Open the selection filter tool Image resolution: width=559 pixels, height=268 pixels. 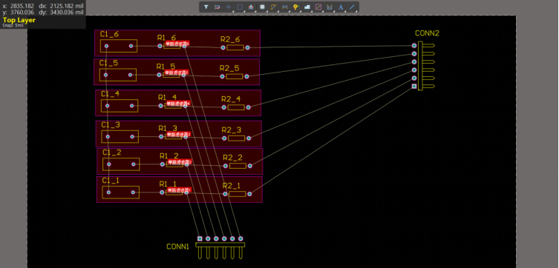click(206, 7)
